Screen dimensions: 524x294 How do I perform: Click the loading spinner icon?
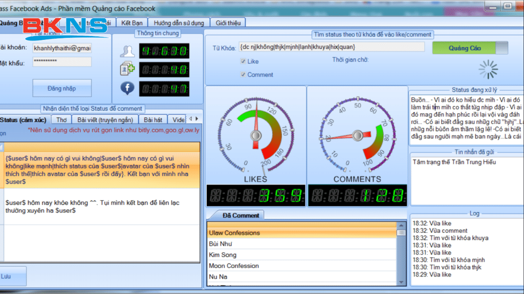(488, 69)
